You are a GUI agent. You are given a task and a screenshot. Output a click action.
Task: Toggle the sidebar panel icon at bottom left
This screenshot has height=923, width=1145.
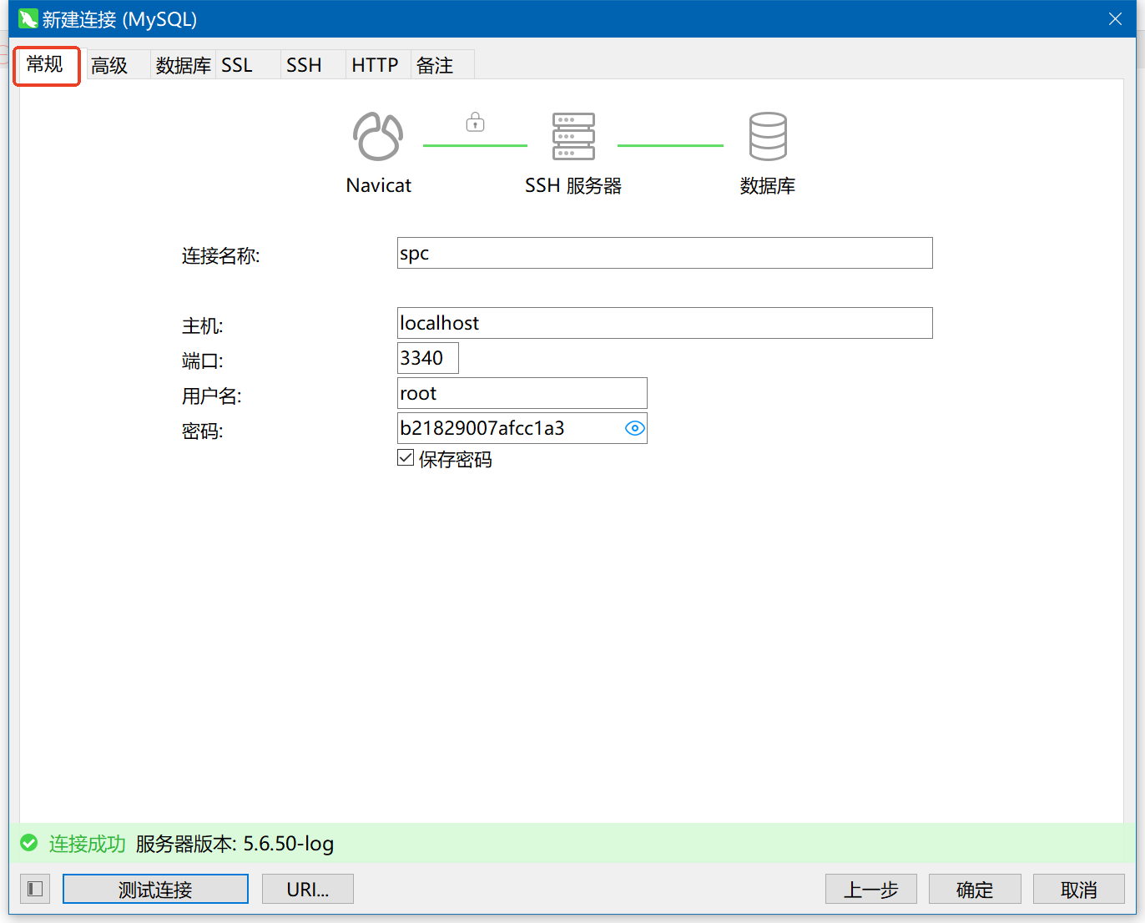tap(35, 889)
